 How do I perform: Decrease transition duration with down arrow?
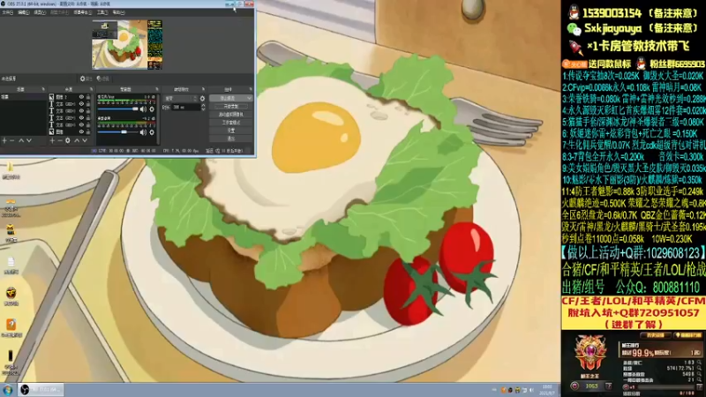coord(203,109)
